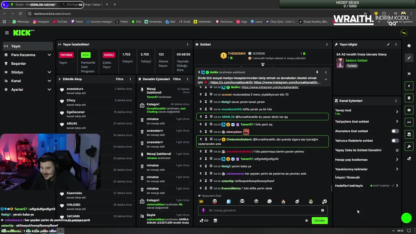Screen dimensions: 416x234
Task: Click the three-dots cluster icon in the right sidebar
Action: coord(409,159)
